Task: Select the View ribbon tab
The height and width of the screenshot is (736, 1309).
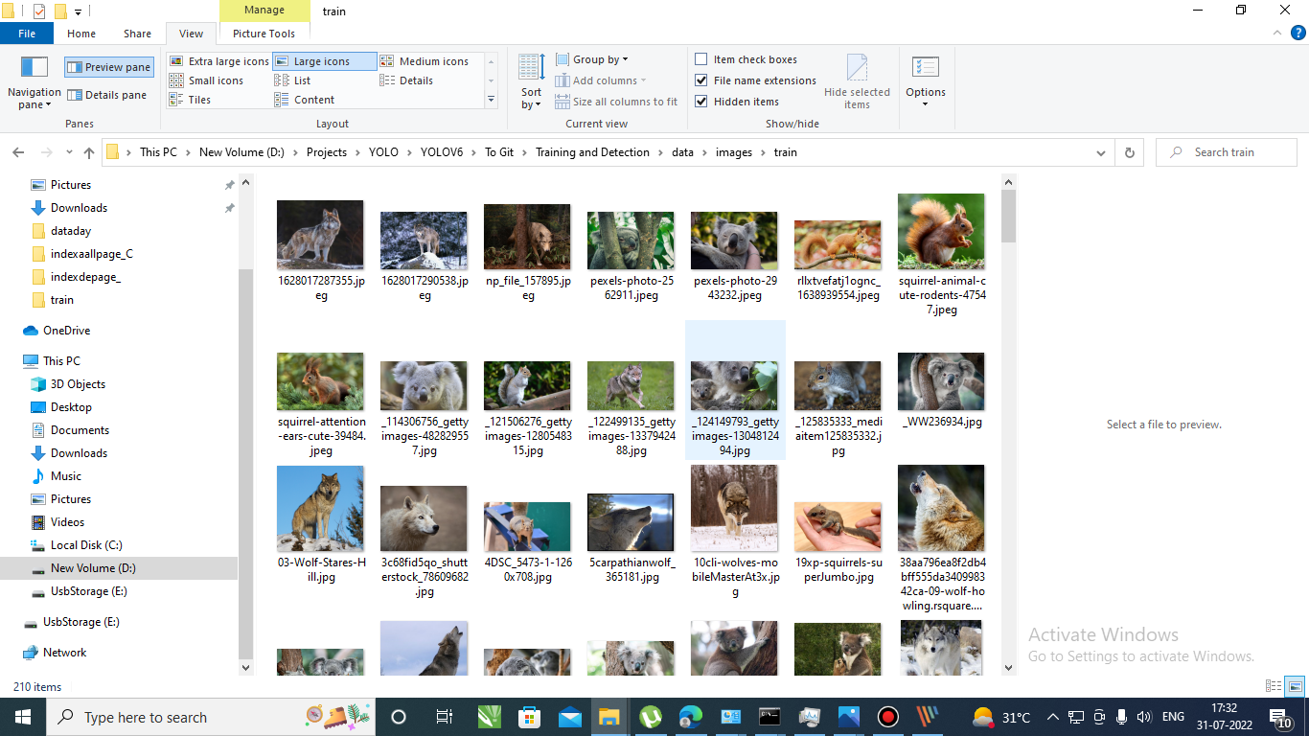Action: [x=192, y=34]
